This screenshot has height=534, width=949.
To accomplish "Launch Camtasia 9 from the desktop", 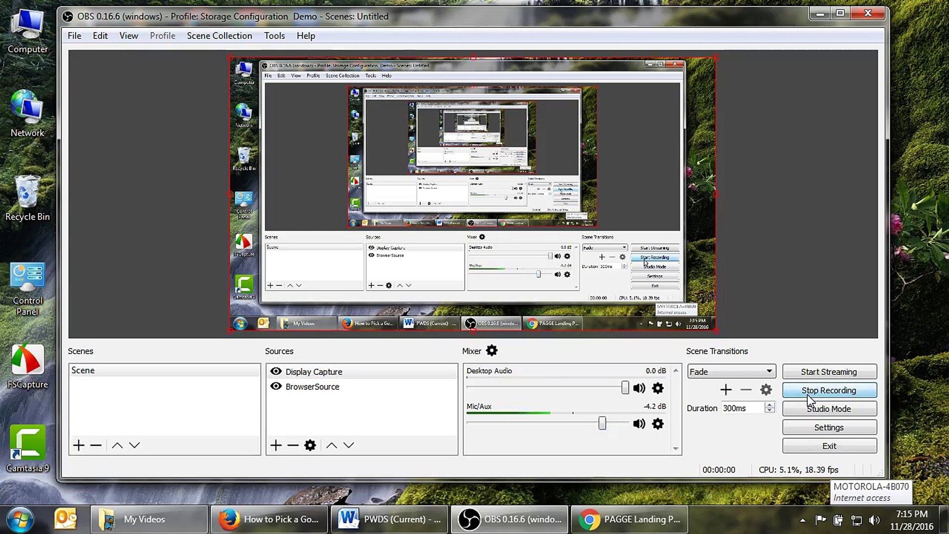I will coord(28,449).
